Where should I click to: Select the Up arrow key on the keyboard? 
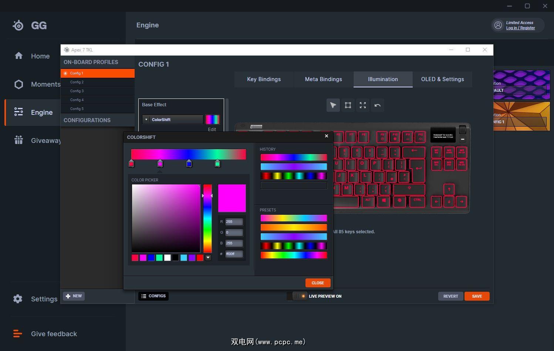click(x=449, y=189)
